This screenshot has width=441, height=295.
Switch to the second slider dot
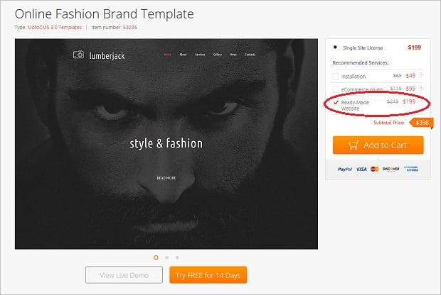pos(166,257)
